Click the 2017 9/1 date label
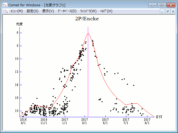This screenshot has width=178, height=133. (147, 121)
